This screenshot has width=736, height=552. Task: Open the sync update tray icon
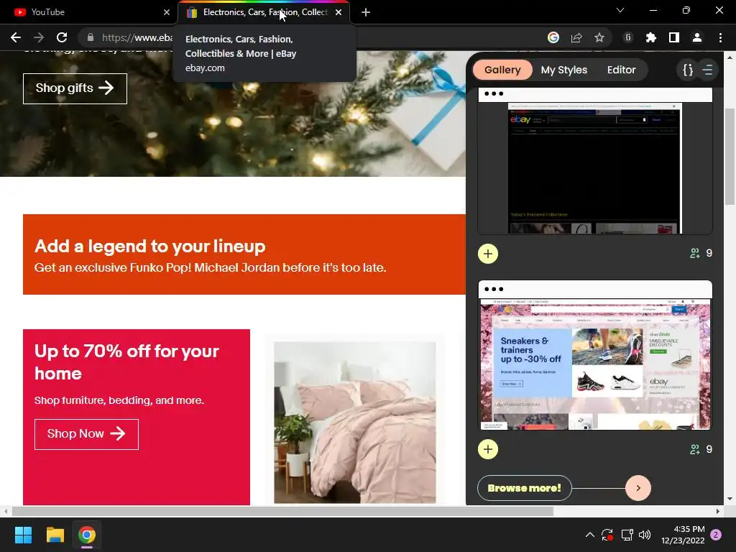click(607, 535)
